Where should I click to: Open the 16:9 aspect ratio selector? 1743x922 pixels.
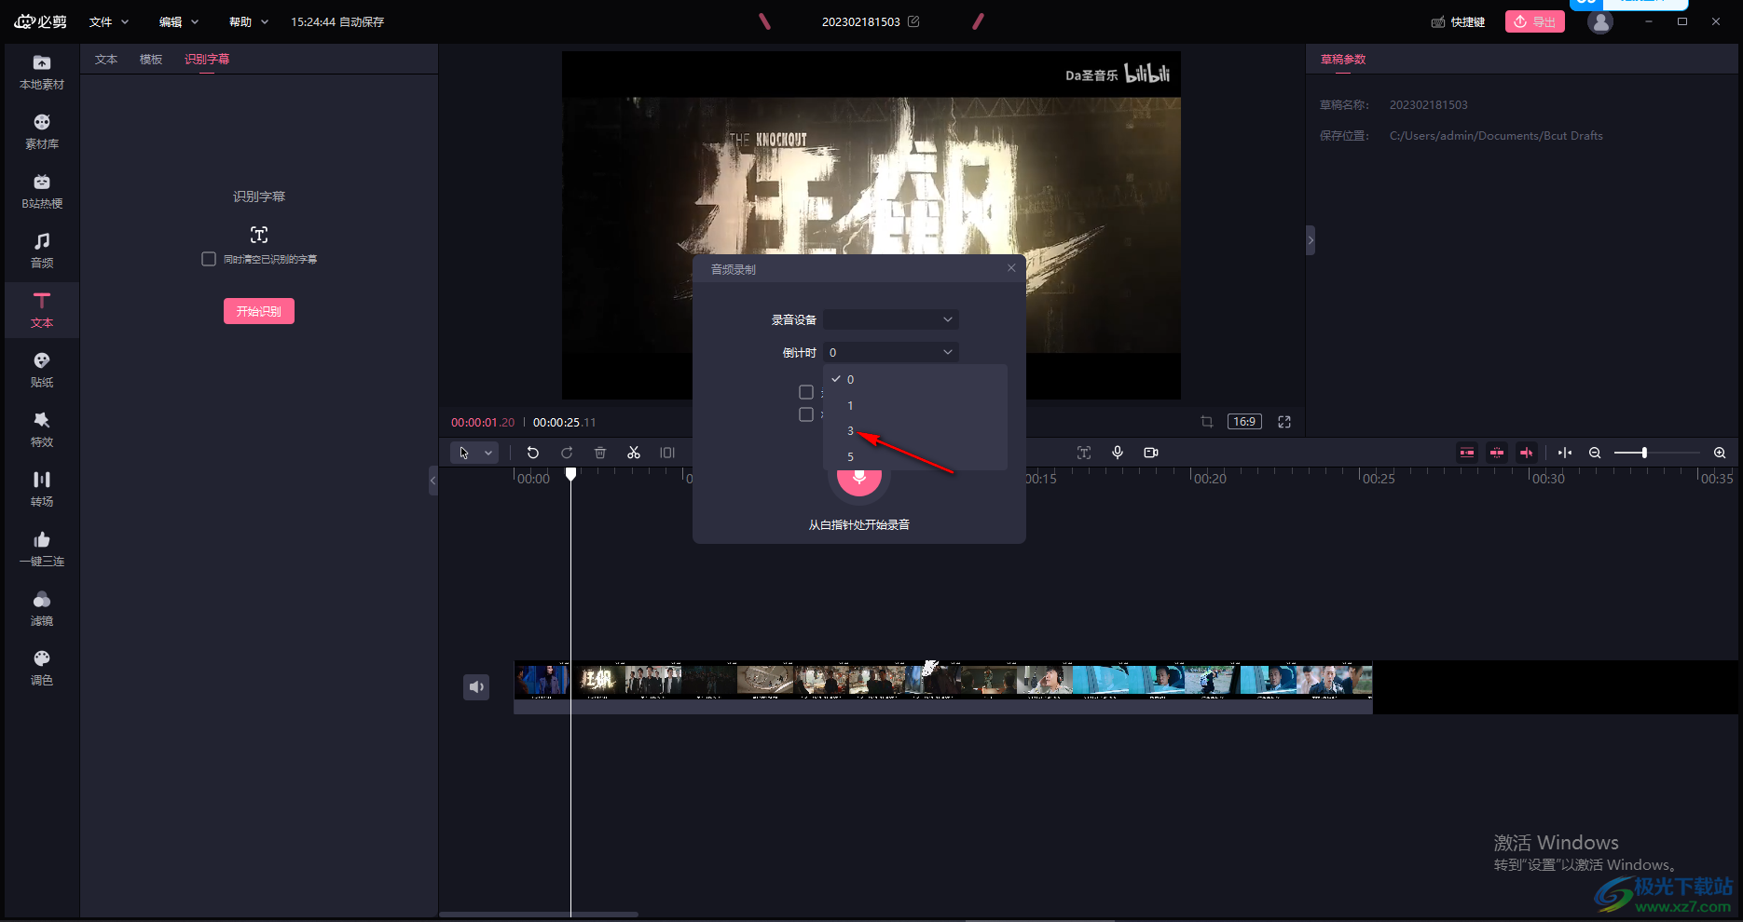(1244, 422)
